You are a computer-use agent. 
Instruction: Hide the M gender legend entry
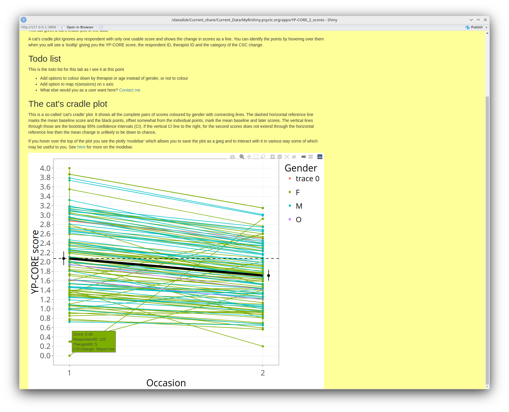(x=299, y=206)
